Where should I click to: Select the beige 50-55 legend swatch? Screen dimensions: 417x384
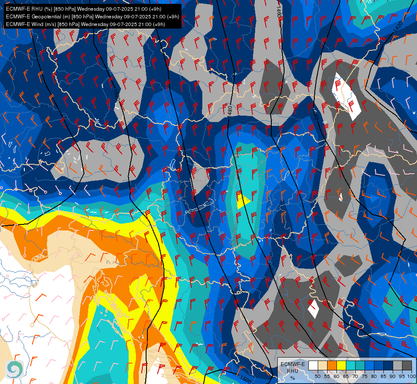coord(322,365)
